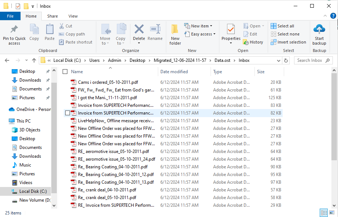This screenshot has width=338, height=217.
Task: Open recent locations dropdown arrow
Action: pyautogui.click(x=26, y=60)
